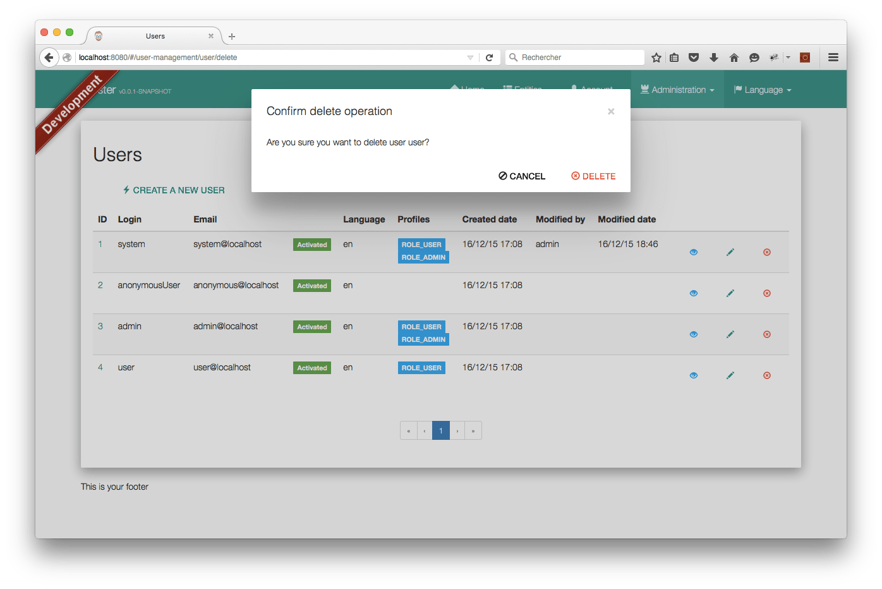Open the address bar history dropdown arrow
882x589 pixels.
(470, 57)
